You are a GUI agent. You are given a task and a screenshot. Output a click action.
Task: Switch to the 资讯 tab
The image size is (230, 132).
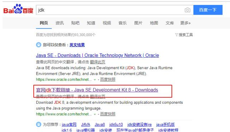[x=60, y=23]
